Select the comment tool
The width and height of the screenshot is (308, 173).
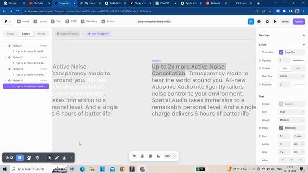[x=151, y=156]
